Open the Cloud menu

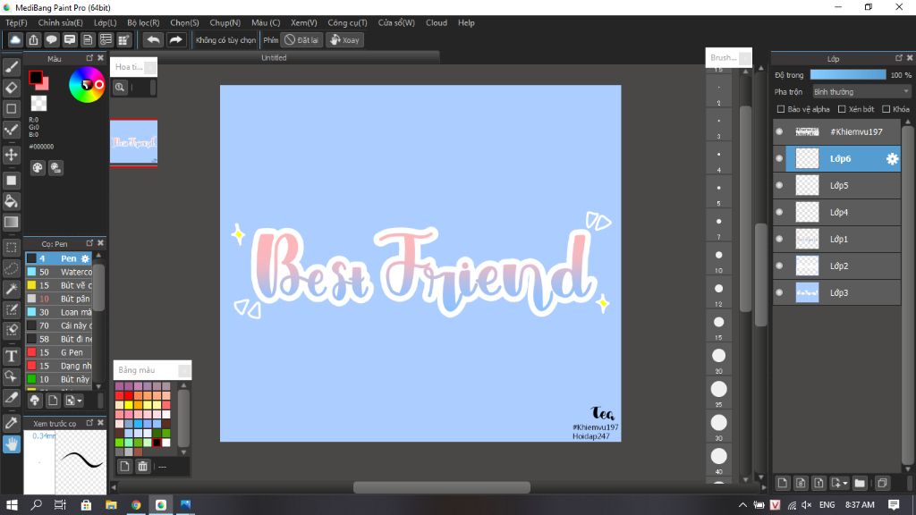click(x=437, y=22)
